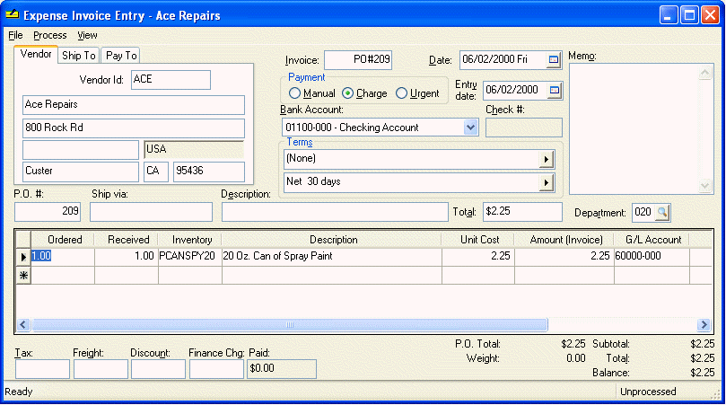Image resolution: width=726 pixels, height=405 pixels.
Task: Click the application icon in title bar
Action: pos(13,15)
